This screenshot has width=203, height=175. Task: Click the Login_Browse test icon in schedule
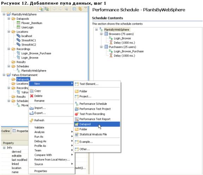click(x=111, y=38)
